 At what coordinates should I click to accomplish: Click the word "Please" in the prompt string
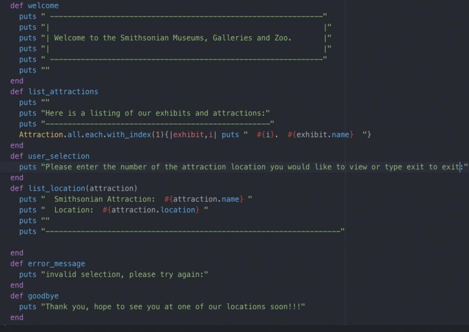[59, 167]
